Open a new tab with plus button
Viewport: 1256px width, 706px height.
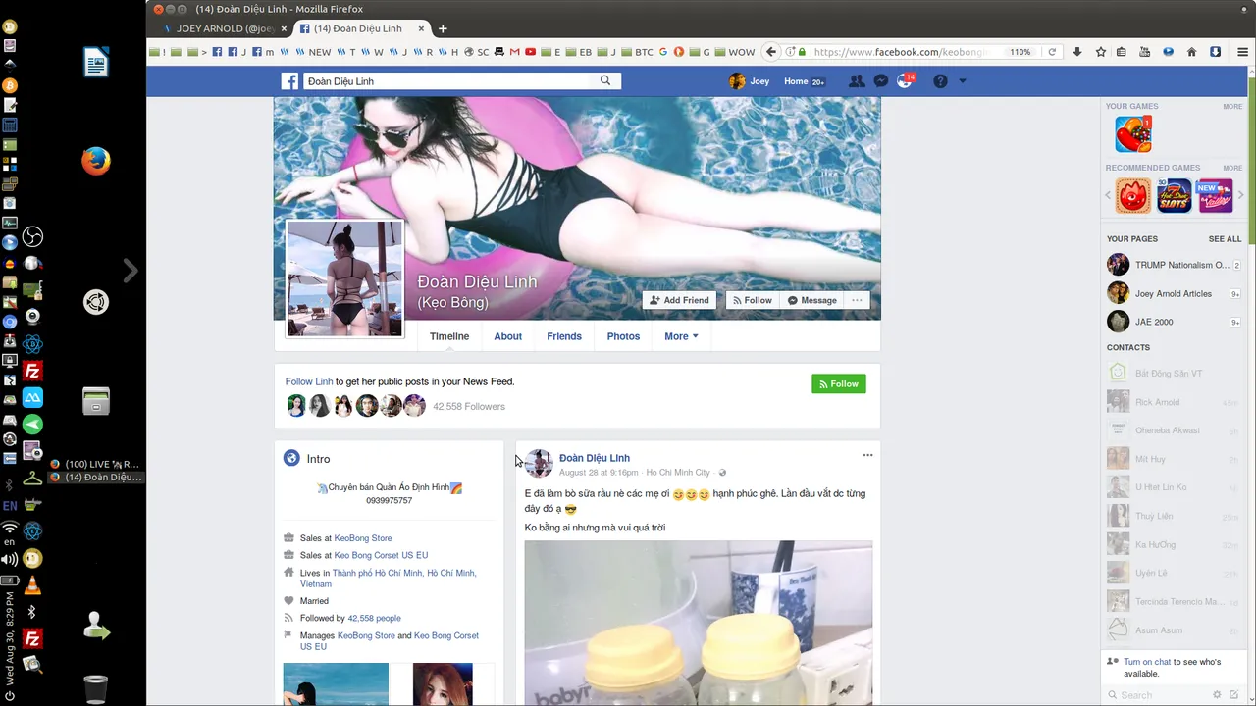[443, 28]
